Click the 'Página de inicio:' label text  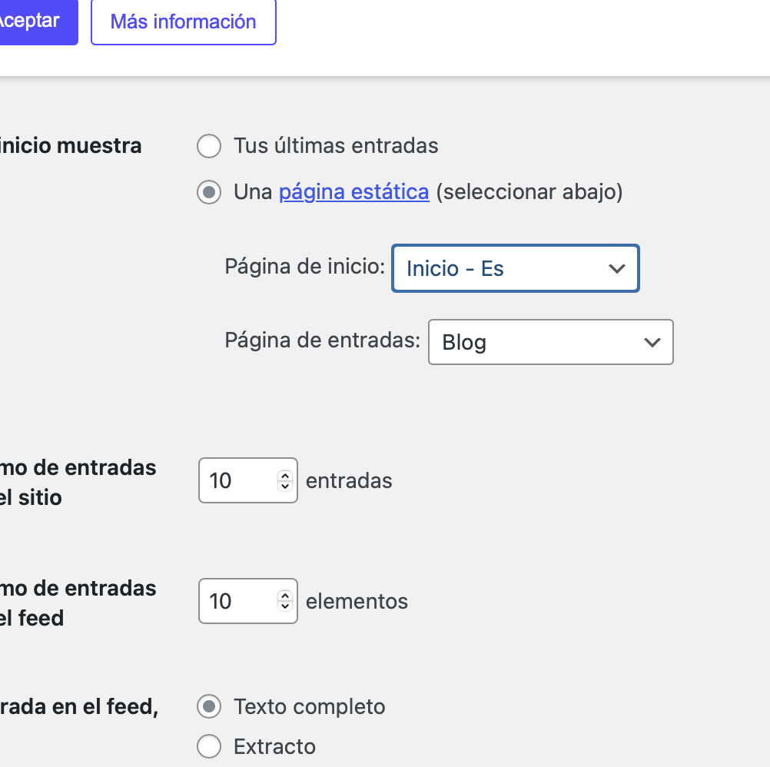pyautogui.click(x=304, y=267)
